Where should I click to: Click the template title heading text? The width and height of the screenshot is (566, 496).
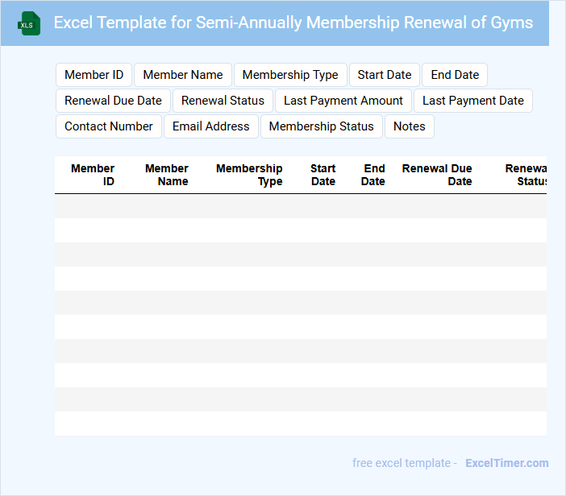[x=293, y=23]
